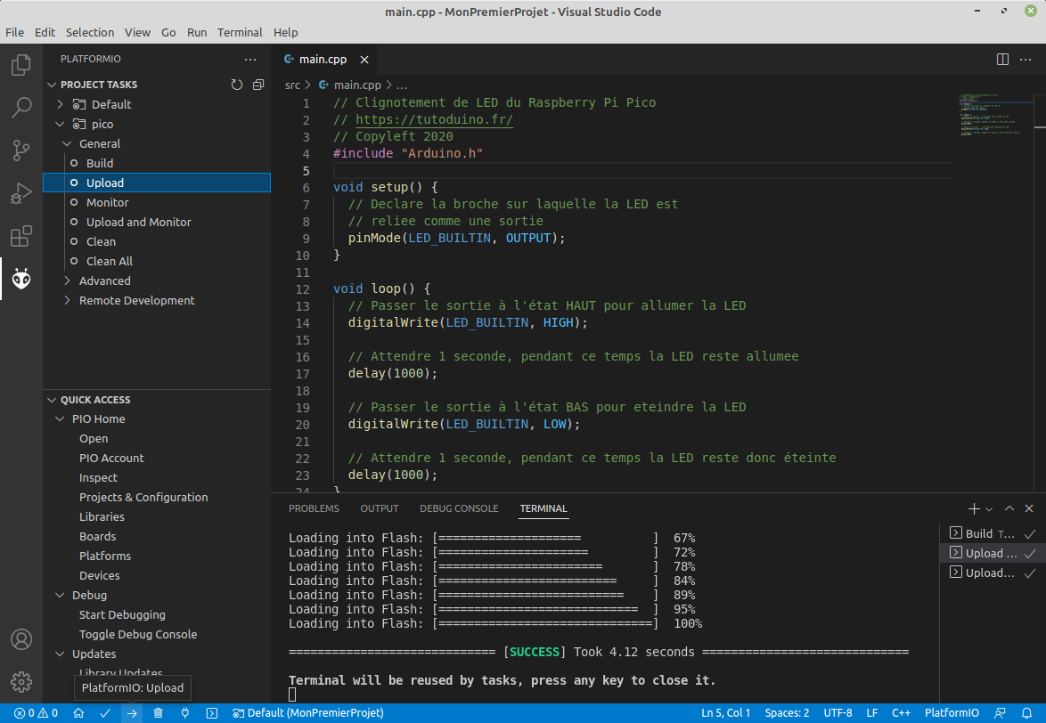Collapse the General task folder

tap(99, 143)
